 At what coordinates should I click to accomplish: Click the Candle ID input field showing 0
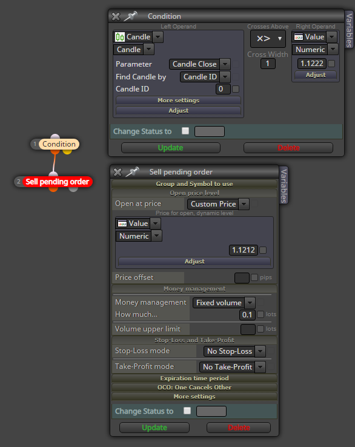tap(223, 89)
